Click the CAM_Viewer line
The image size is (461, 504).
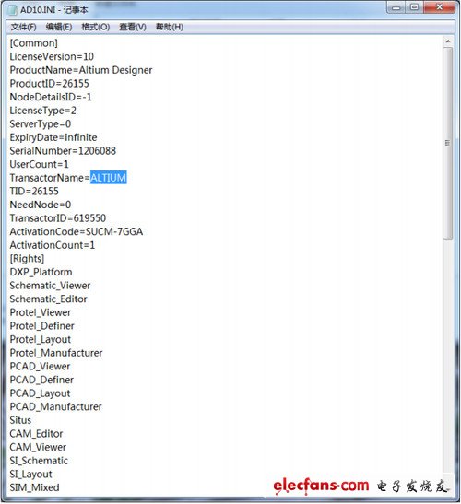pos(38,448)
